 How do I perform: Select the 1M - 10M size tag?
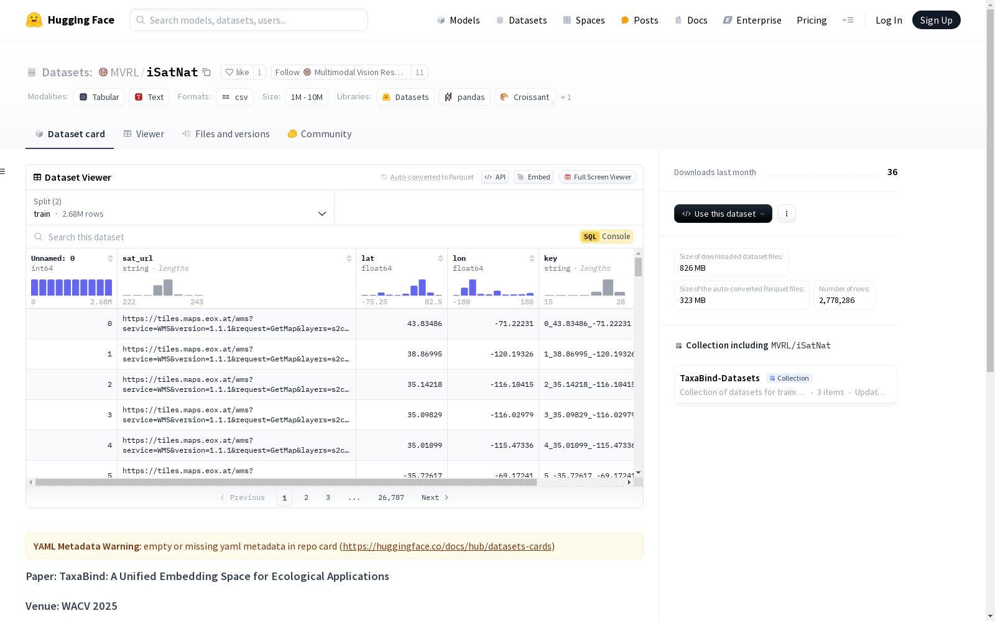click(307, 97)
